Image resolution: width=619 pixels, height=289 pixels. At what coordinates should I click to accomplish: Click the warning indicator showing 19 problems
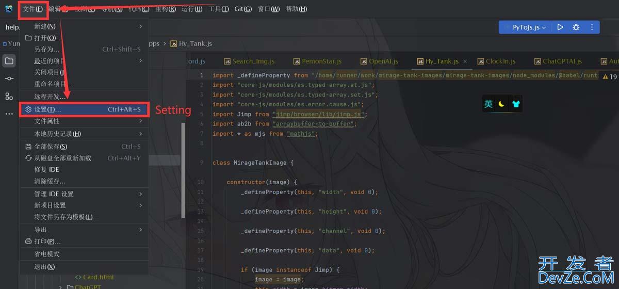tap(609, 76)
